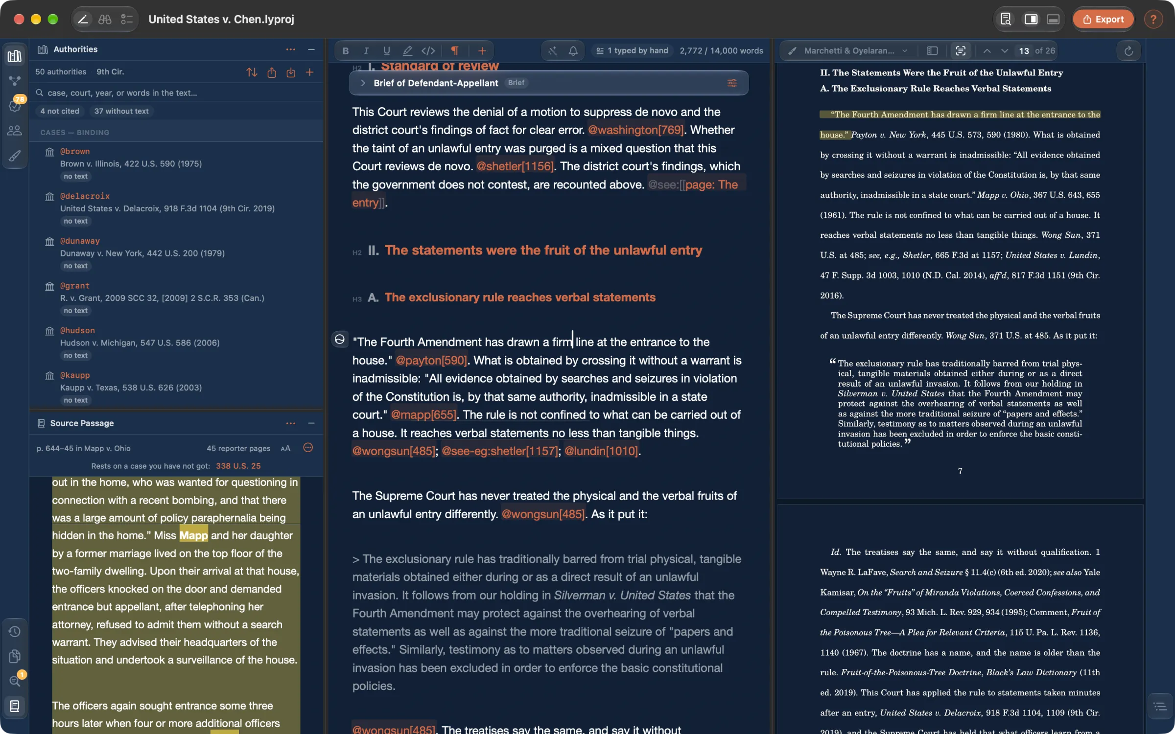This screenshot has width=1175, height=734.
Task: Toggle underline formatting in editor toolbar
Action: [386, 50]
